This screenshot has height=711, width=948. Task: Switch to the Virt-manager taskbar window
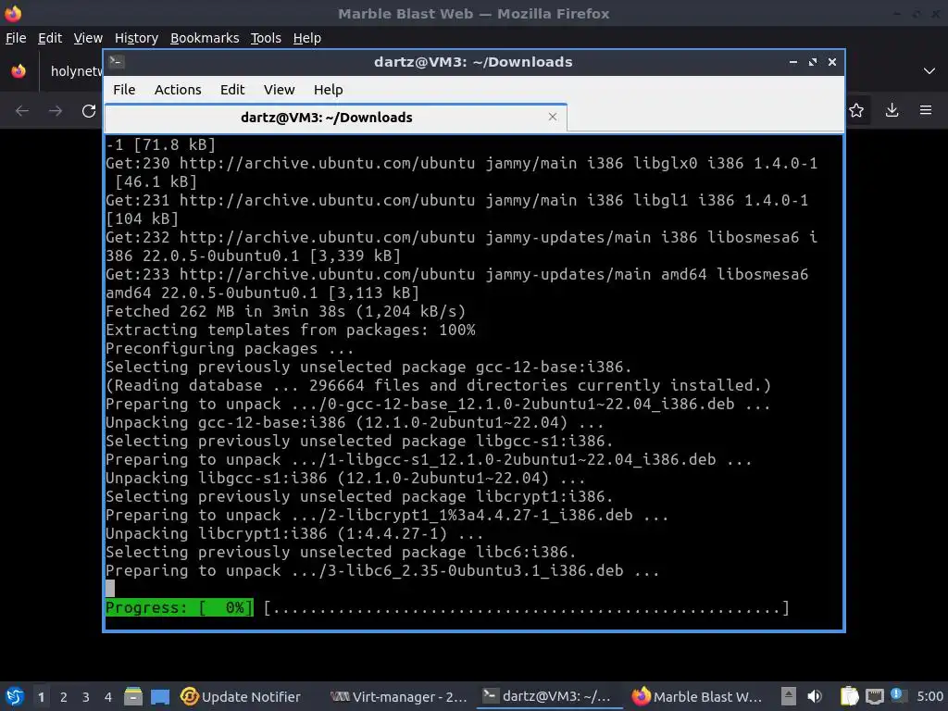tap(399, 696)
